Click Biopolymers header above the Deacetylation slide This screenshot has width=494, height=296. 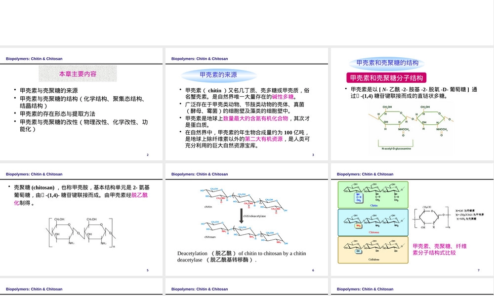(200, 174)
